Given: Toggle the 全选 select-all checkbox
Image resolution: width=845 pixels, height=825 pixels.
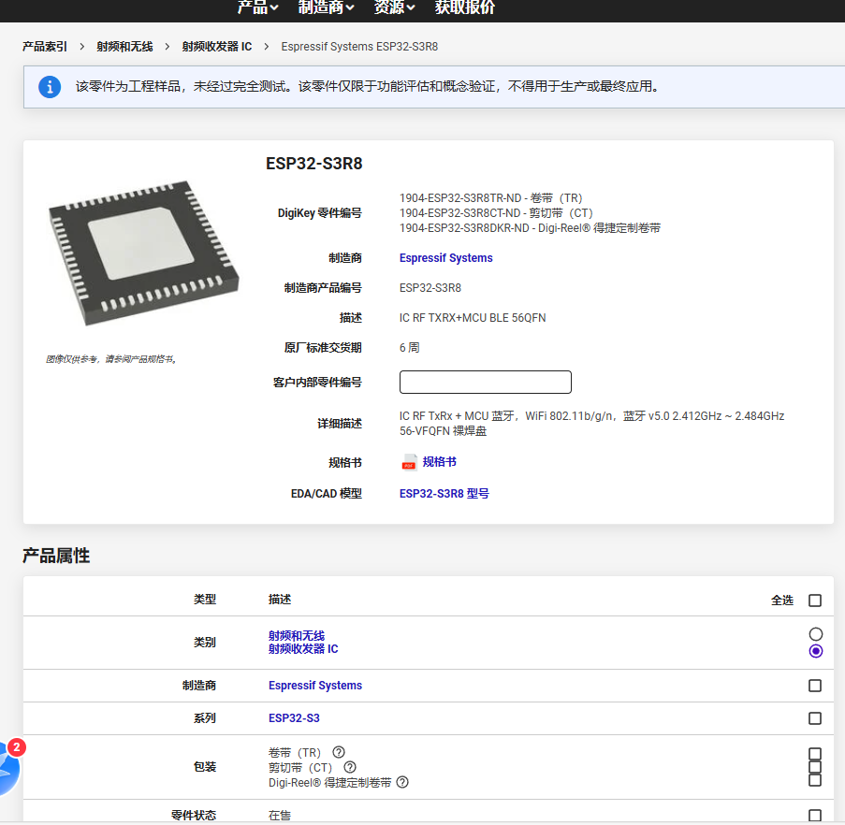Looking at the screenshot, I should [815, 601].
